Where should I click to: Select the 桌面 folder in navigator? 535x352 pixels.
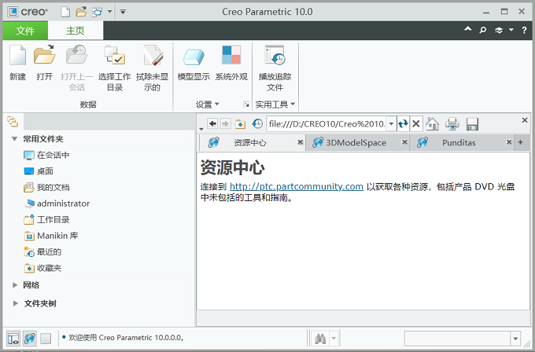click(45, 171)
